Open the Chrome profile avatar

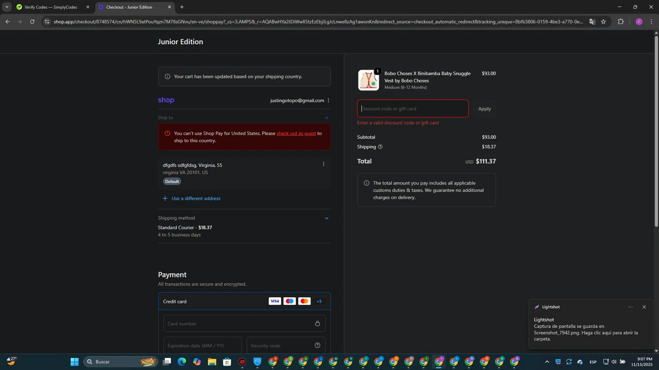pyautogui.click(x=639, y=21)
